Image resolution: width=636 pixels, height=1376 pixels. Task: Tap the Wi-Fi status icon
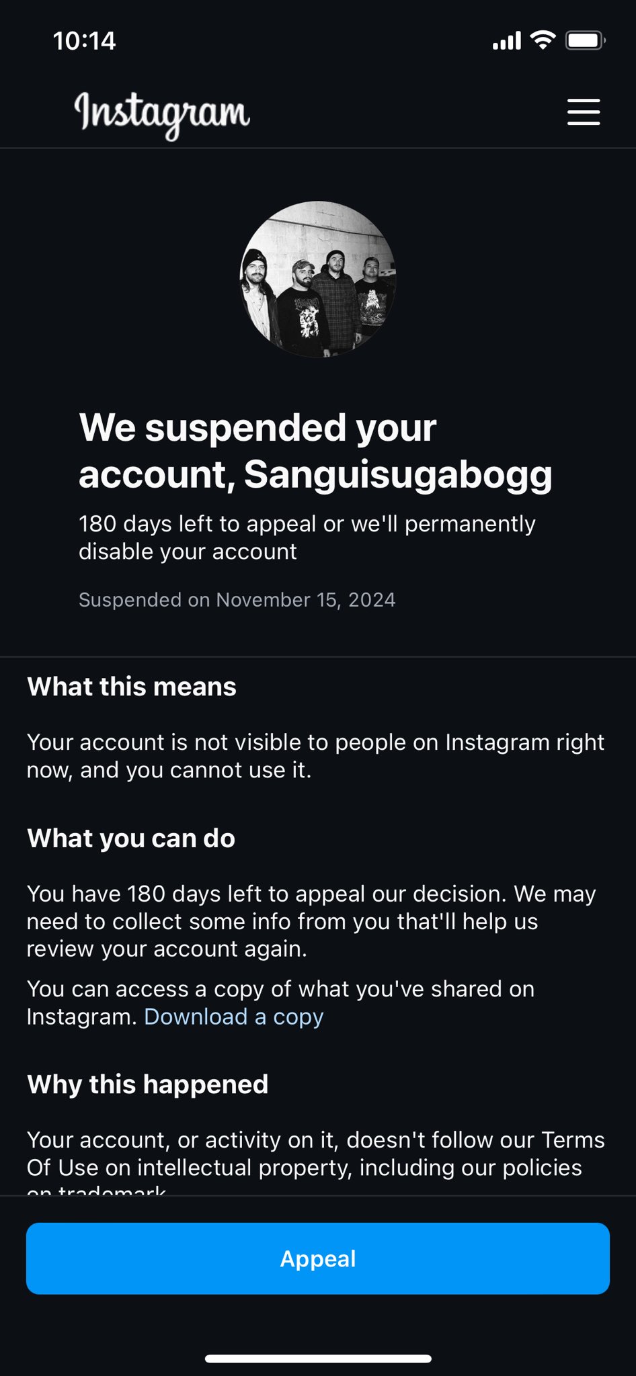point(543,40)
